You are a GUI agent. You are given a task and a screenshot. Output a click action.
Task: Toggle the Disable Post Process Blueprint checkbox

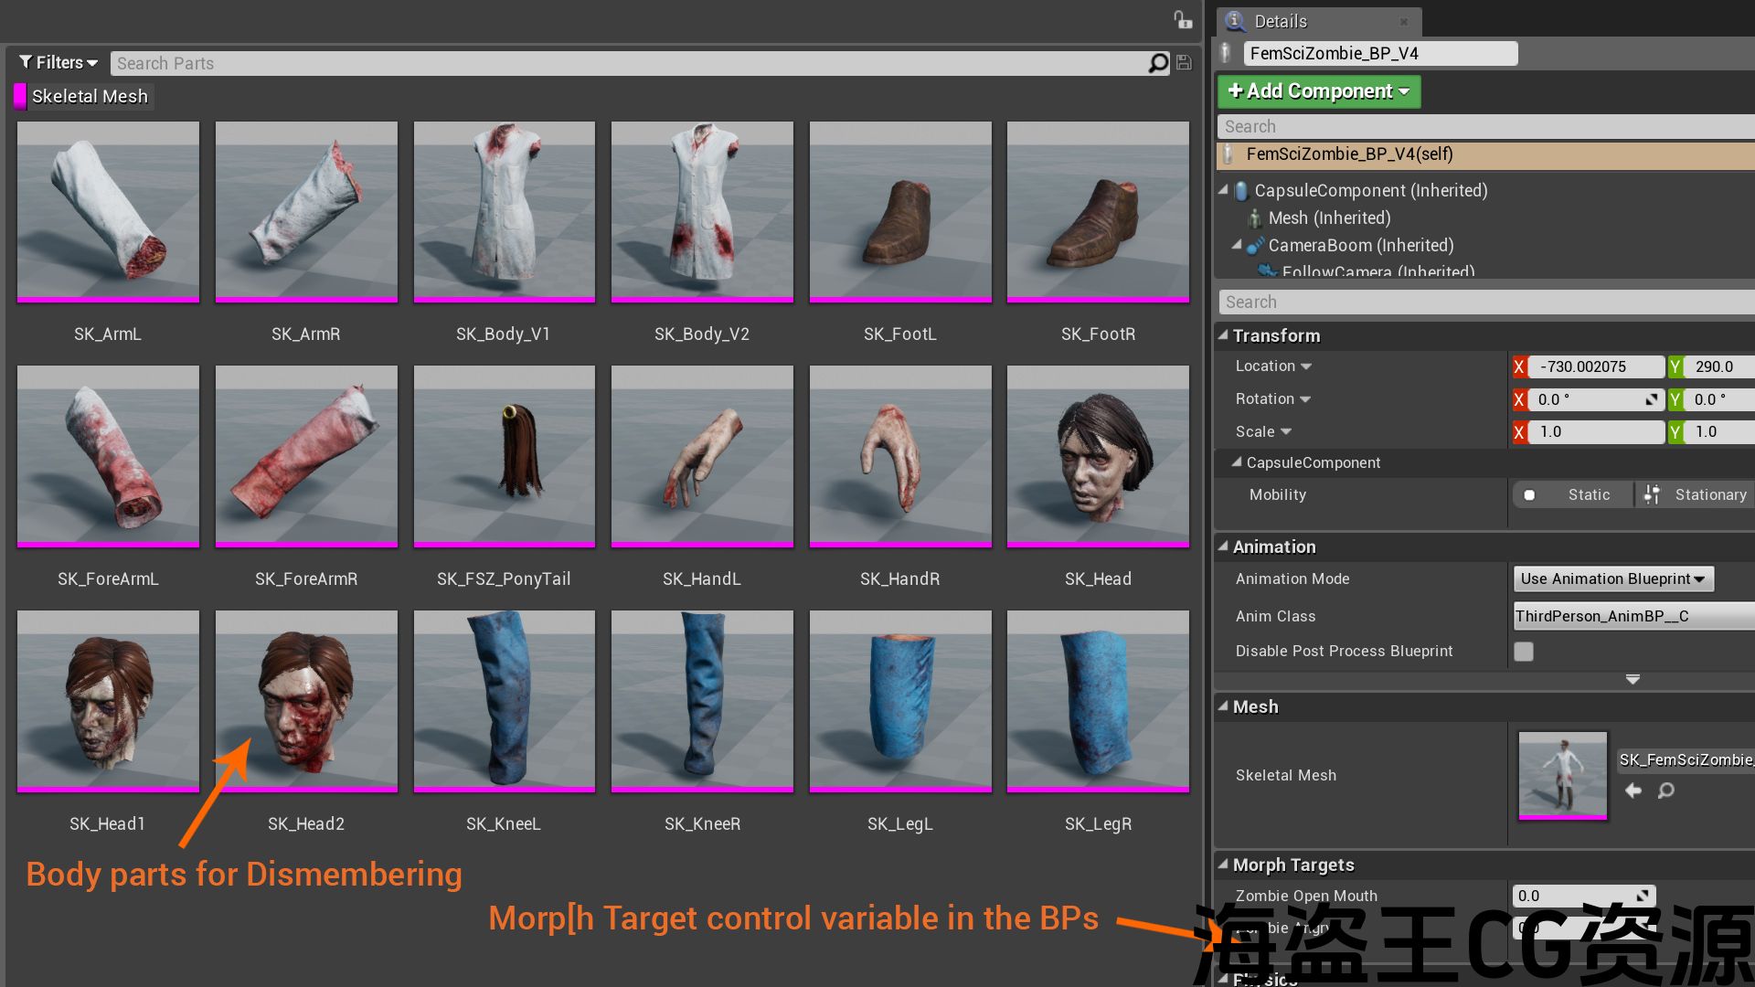coord(1524,652)
